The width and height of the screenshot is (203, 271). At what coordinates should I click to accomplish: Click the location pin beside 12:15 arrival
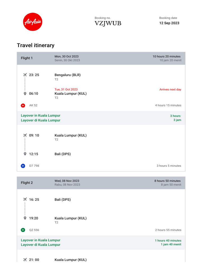click(x=25, y=154)
